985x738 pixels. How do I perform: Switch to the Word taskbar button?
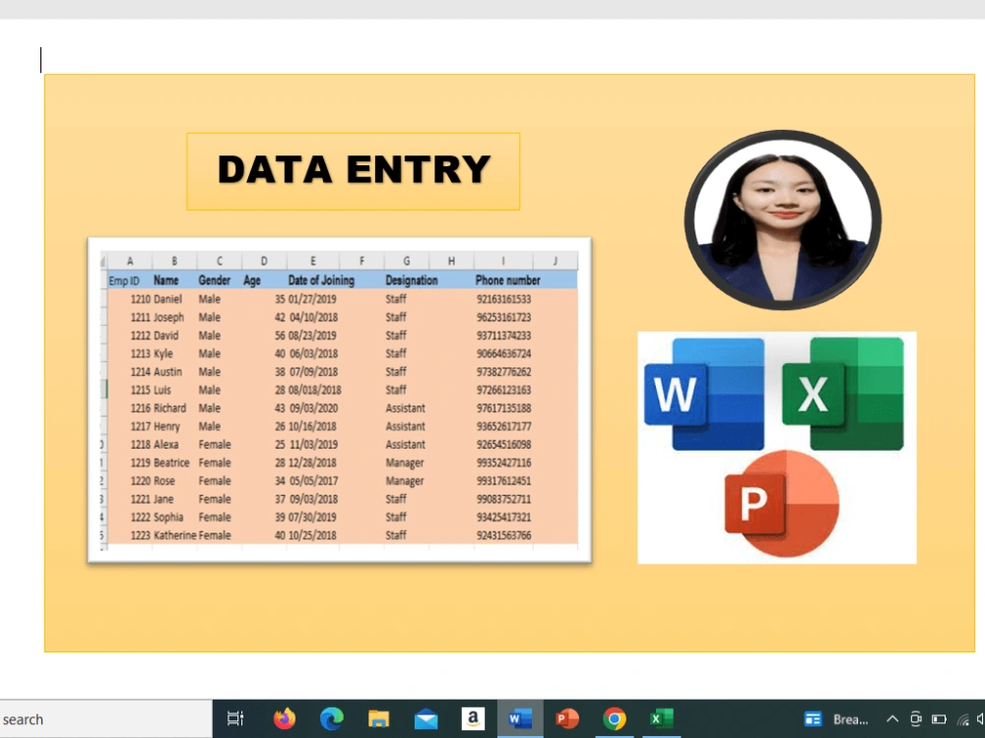point(520,718)
